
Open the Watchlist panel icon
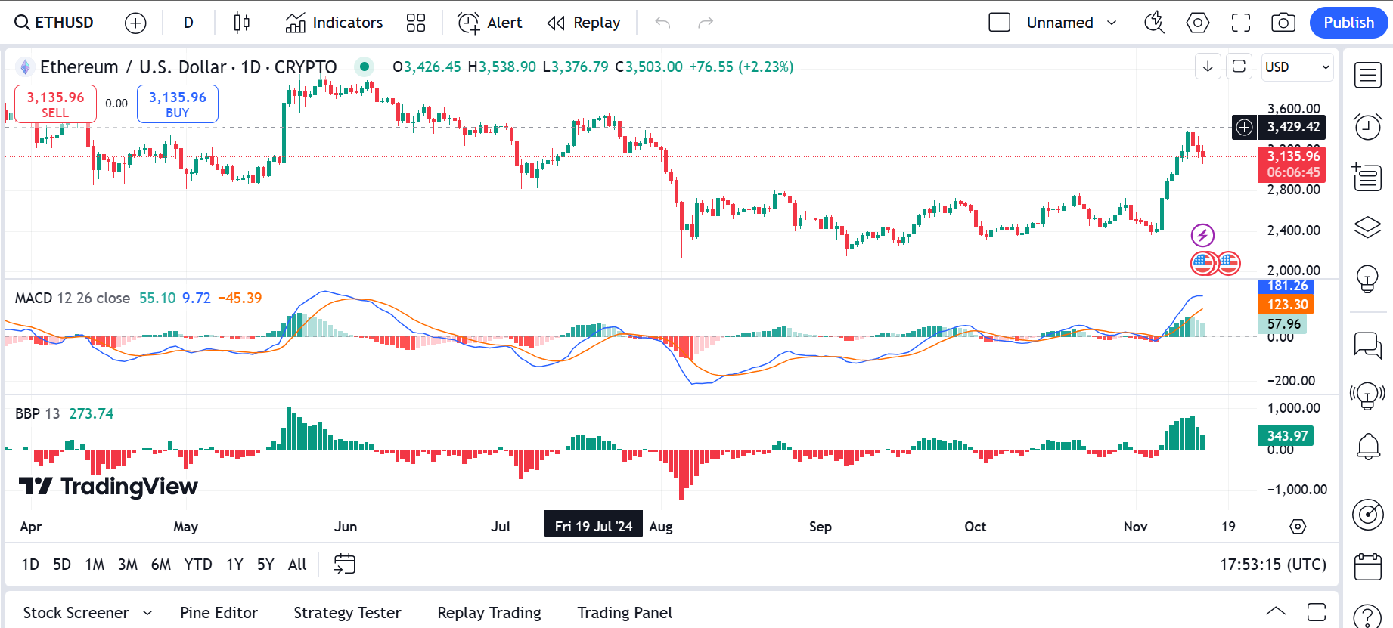coord(1368,75)
